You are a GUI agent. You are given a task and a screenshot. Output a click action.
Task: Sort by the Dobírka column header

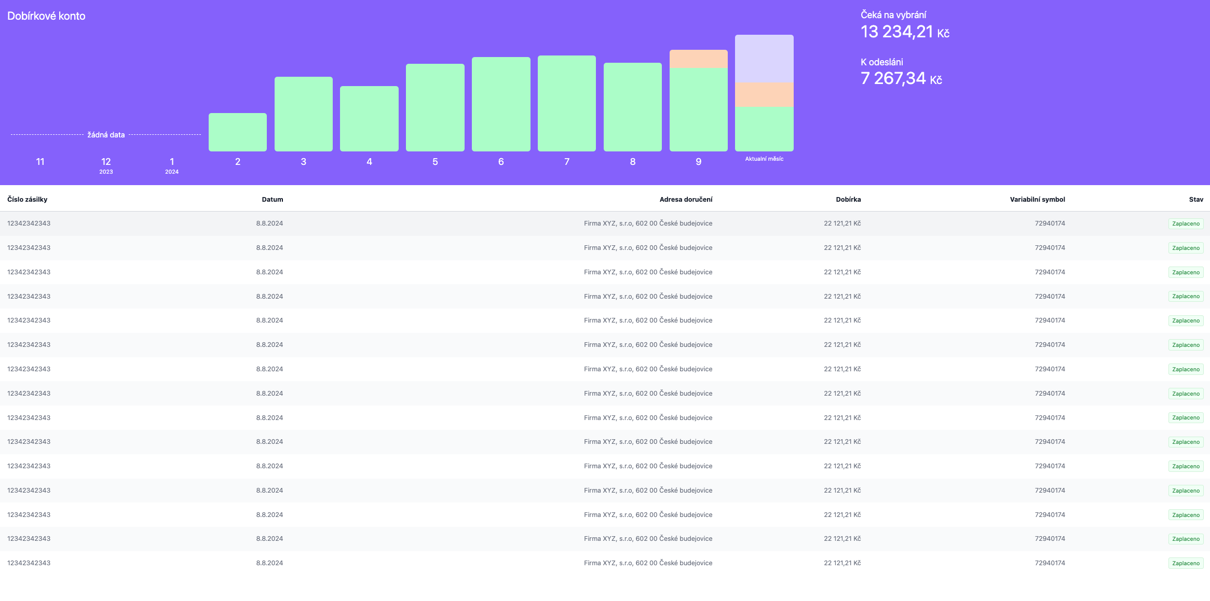(848, 200)
